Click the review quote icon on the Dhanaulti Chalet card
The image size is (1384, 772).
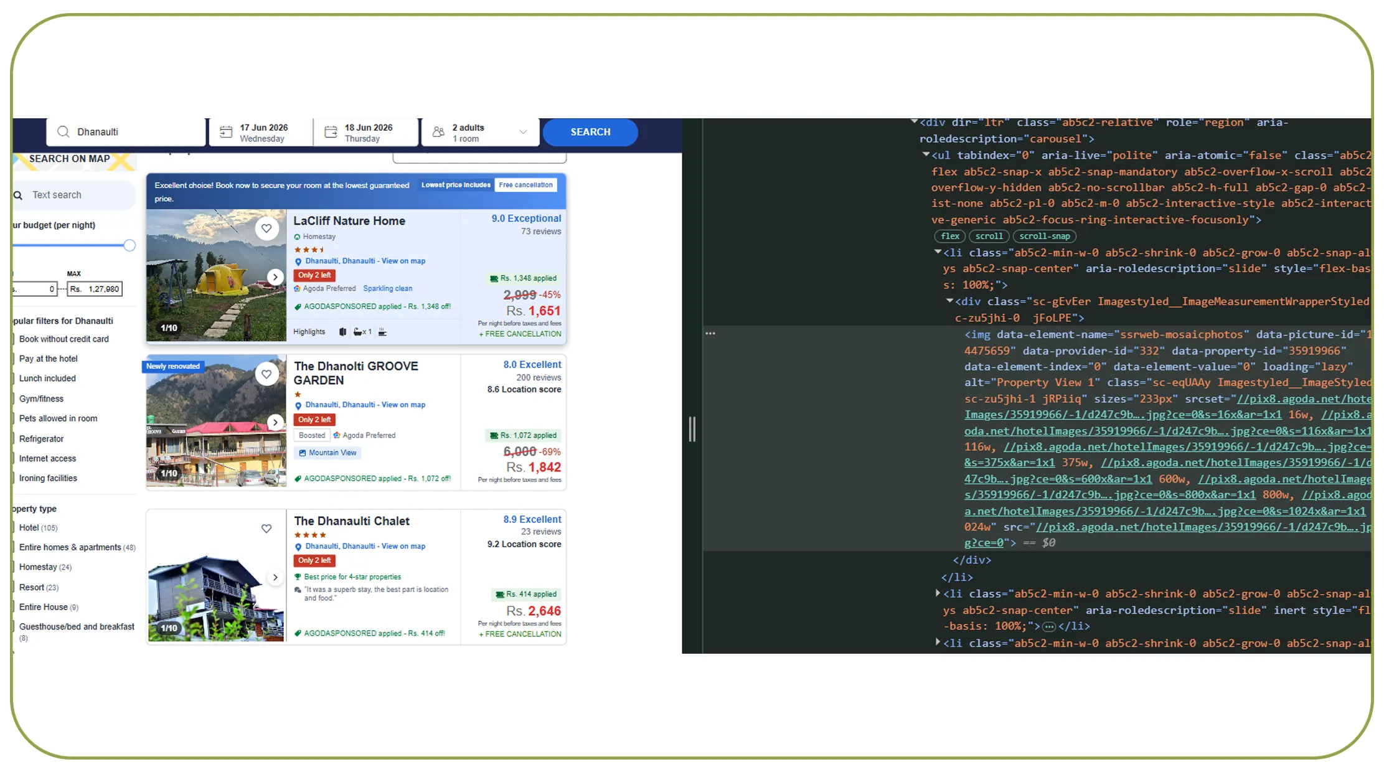point(298,590)
